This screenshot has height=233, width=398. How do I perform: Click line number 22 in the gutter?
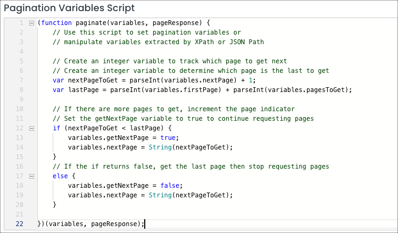click(x=19, y=223)
